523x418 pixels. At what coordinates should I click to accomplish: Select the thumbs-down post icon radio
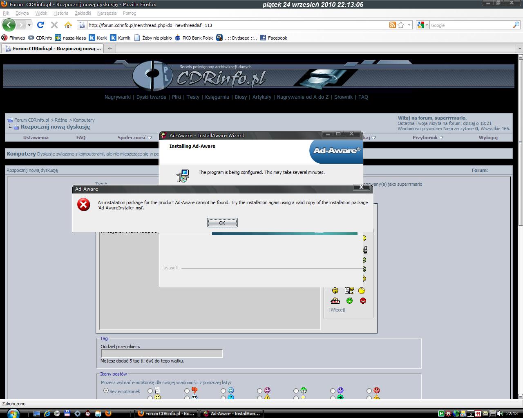click(187, 391)
